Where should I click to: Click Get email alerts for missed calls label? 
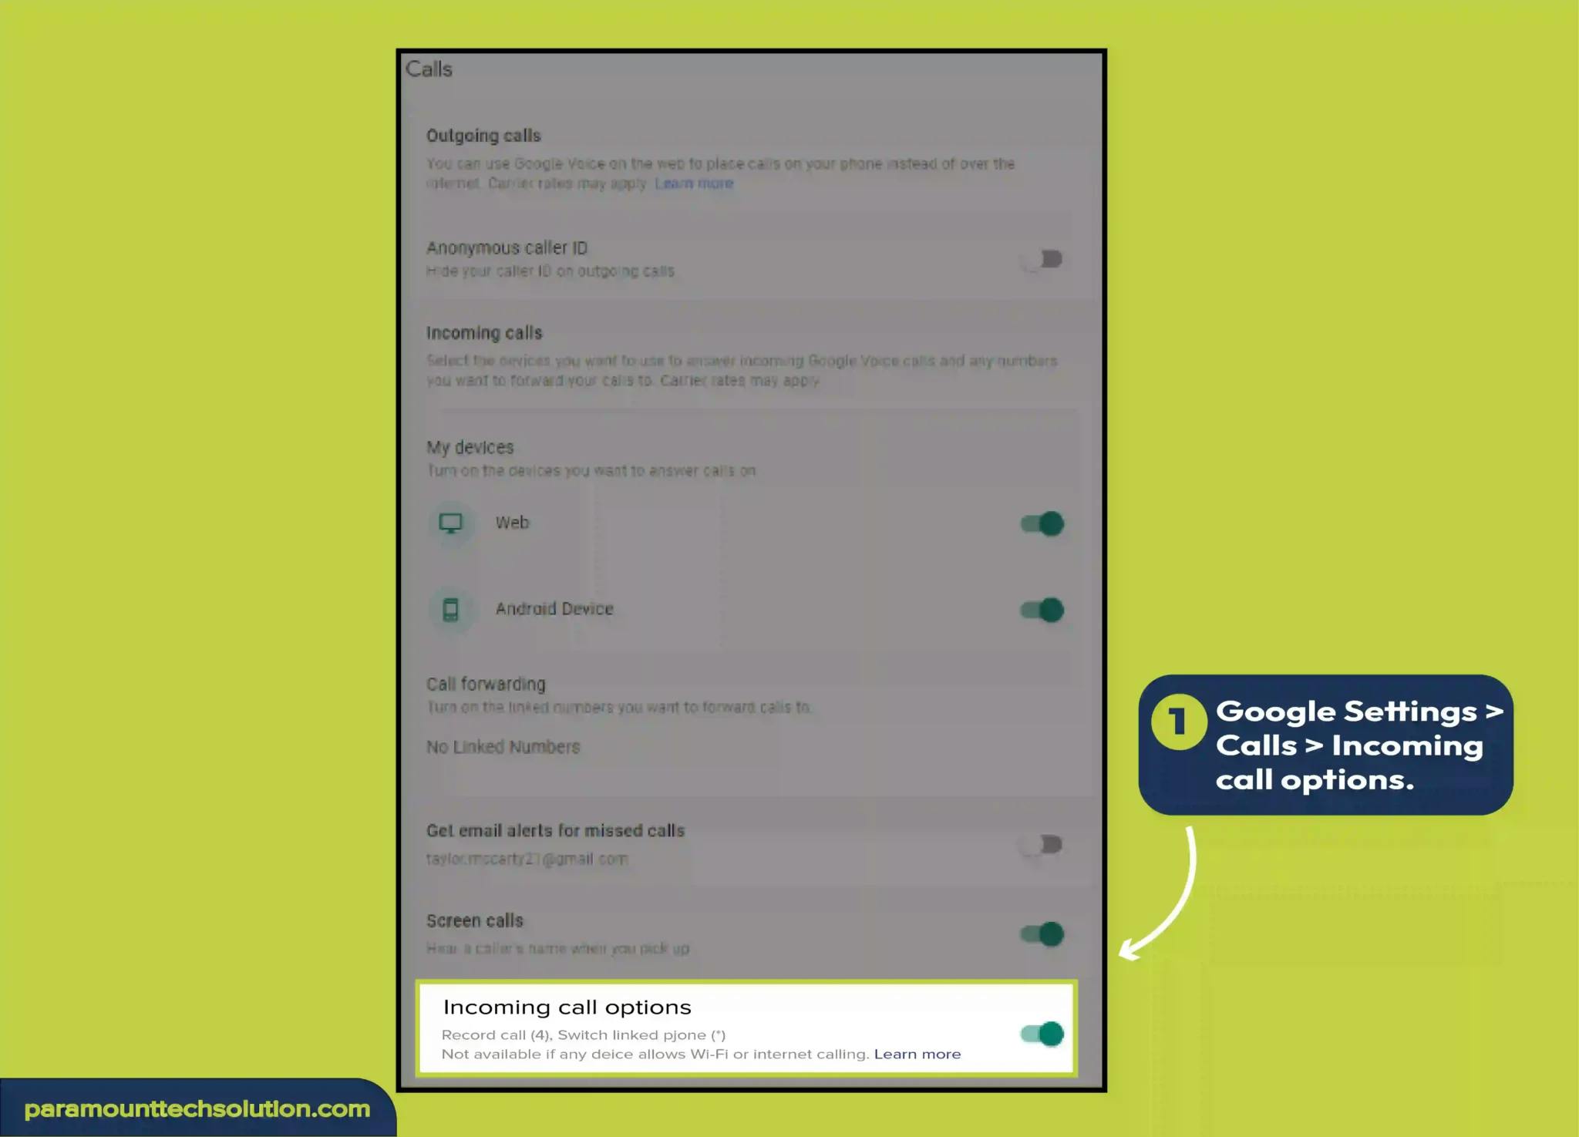pos(555,831)
